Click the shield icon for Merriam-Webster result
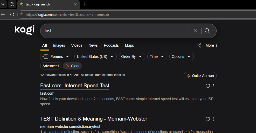 (x=208, y=119)
